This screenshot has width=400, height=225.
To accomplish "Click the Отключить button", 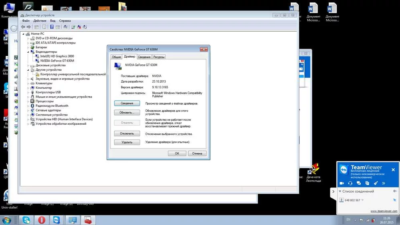I will tap(127, 133).
